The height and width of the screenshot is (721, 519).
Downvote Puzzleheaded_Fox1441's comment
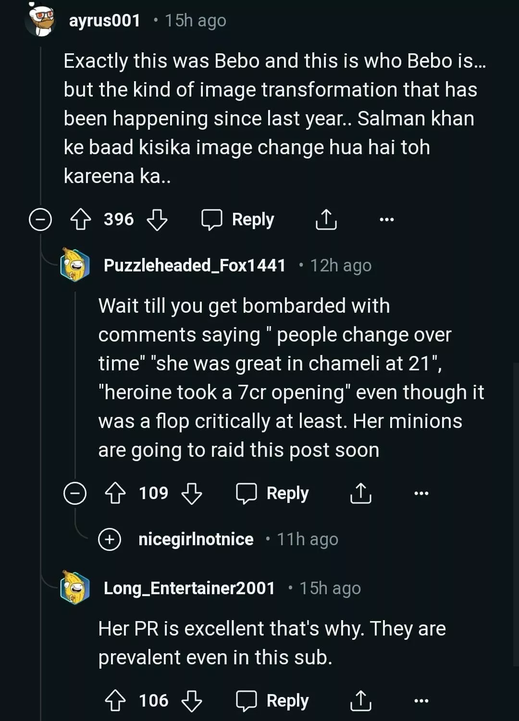[192, 493]
